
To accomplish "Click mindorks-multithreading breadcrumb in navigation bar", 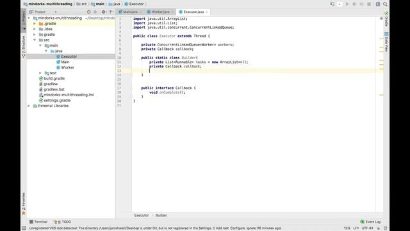I will click(x=48, y=4).
